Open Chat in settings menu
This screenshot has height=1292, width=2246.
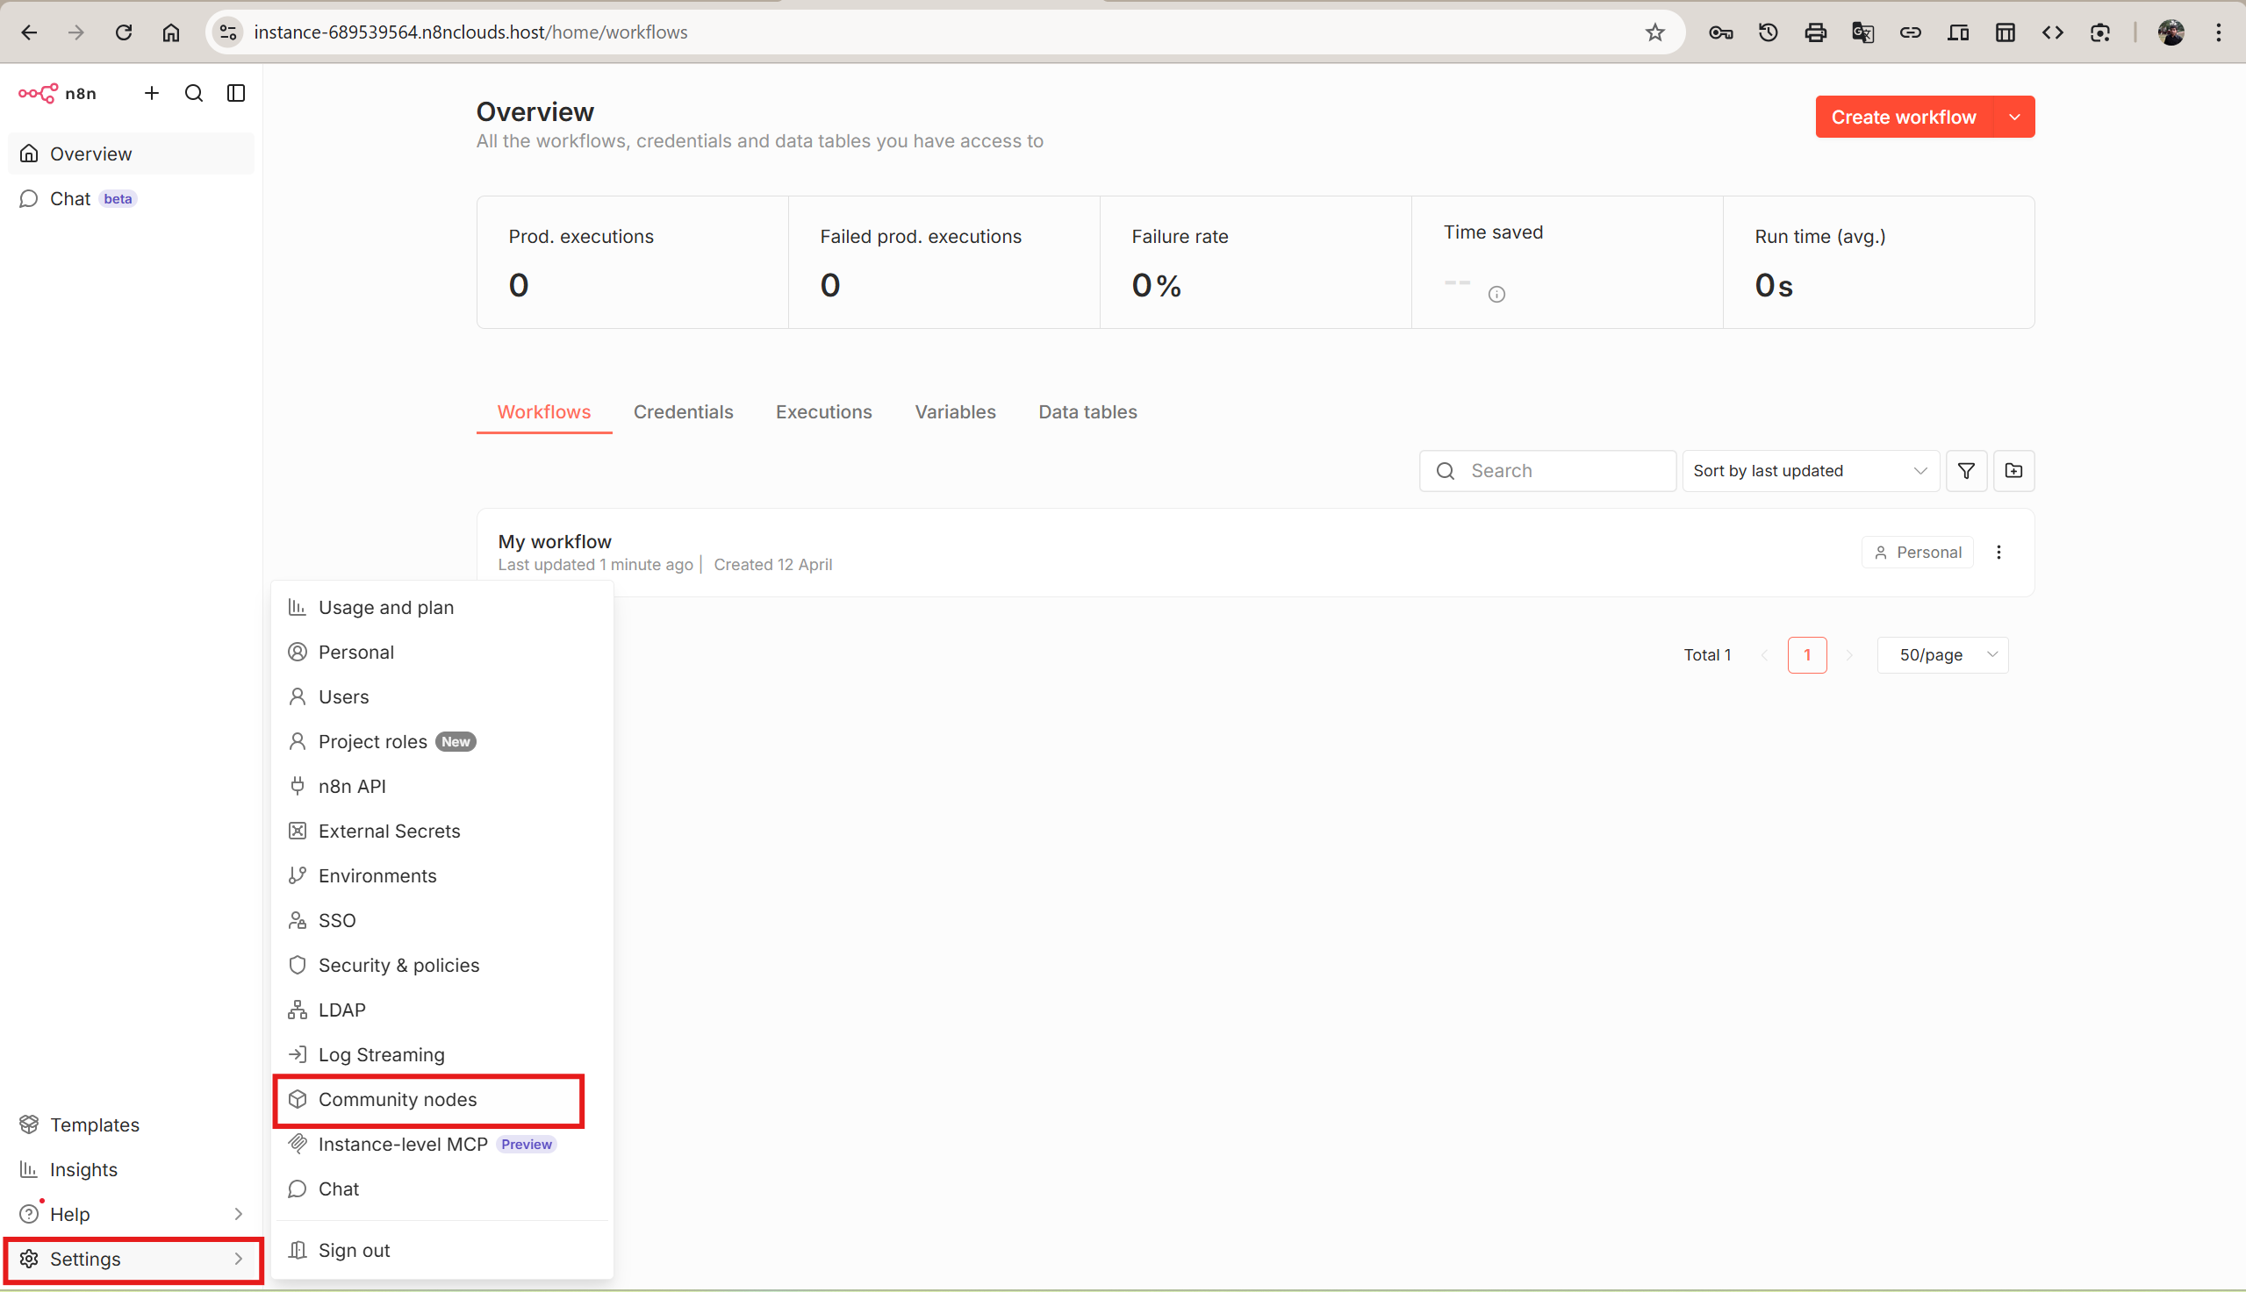pyautogui.click(x=442, y=1188)
